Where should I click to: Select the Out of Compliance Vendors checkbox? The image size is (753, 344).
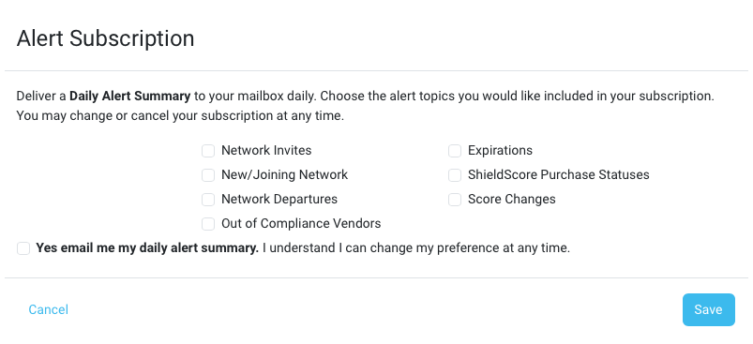(x=208, y=224)
